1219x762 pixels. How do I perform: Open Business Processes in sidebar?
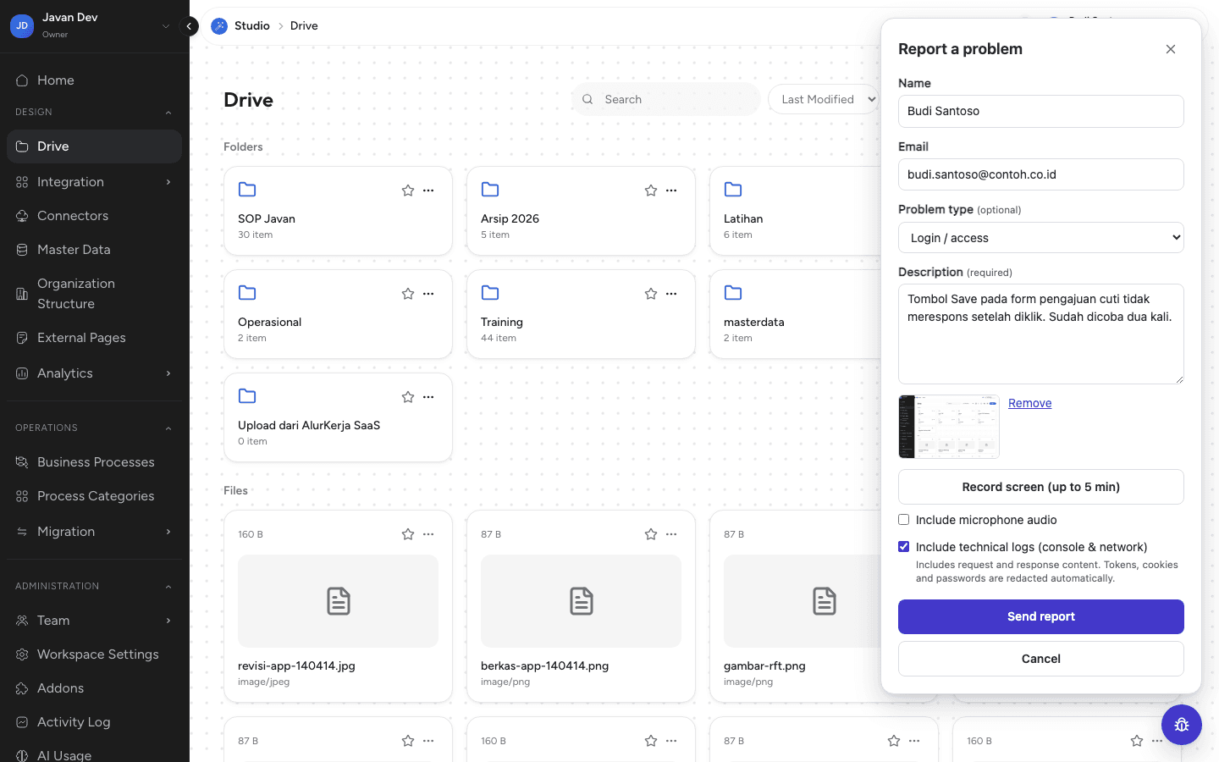coord(94,462)
